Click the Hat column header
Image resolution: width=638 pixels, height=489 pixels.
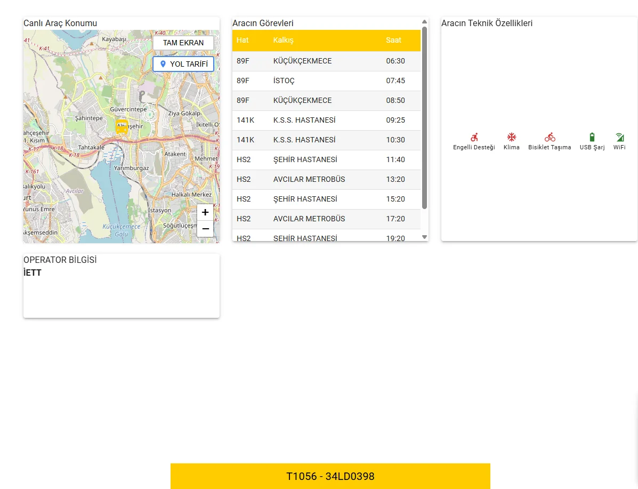coord(243,41)
